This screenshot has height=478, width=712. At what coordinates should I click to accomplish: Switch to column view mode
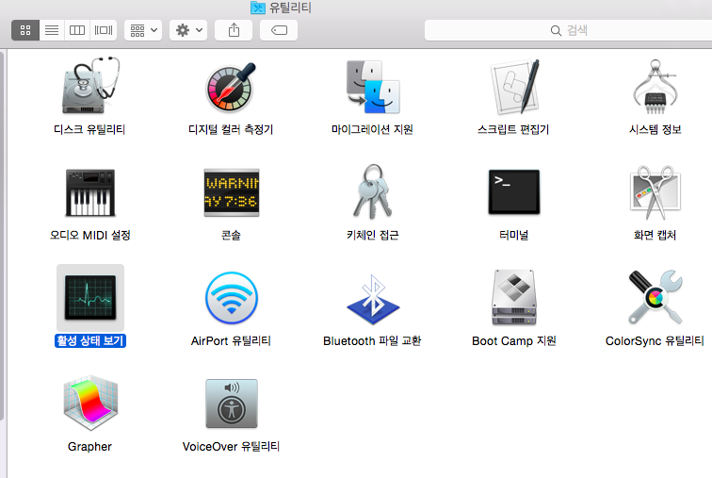(x=78, y=30)
